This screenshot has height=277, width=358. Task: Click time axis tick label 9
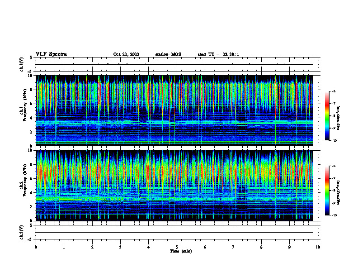pyautogui.click(x=289, y=247)
